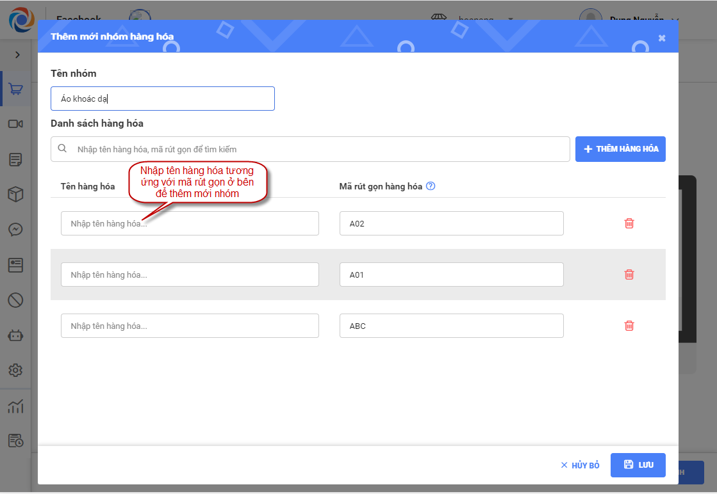Viewport: 717px width, 494px height.
Task: Delete the row with code A01
Action: (x=629, y=275)
